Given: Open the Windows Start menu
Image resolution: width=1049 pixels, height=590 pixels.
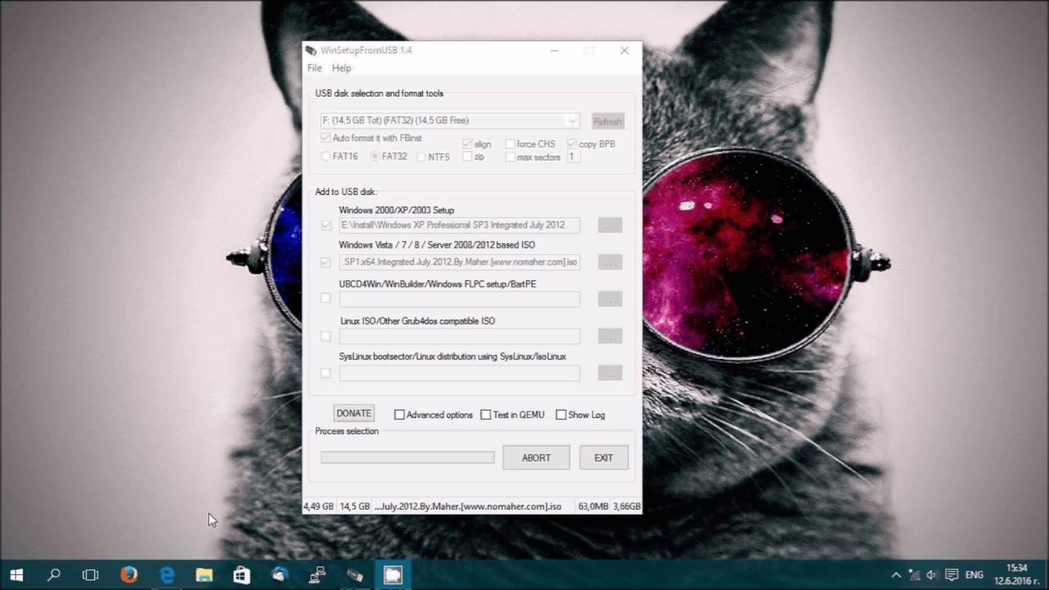Looking at the screenshot, I should click(x=16, y=575).
